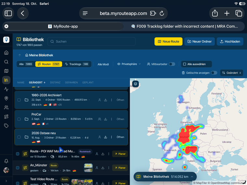Click the Hochladen upload button
The width and height of the screenshot is (247, 185).
coord(230,42)
